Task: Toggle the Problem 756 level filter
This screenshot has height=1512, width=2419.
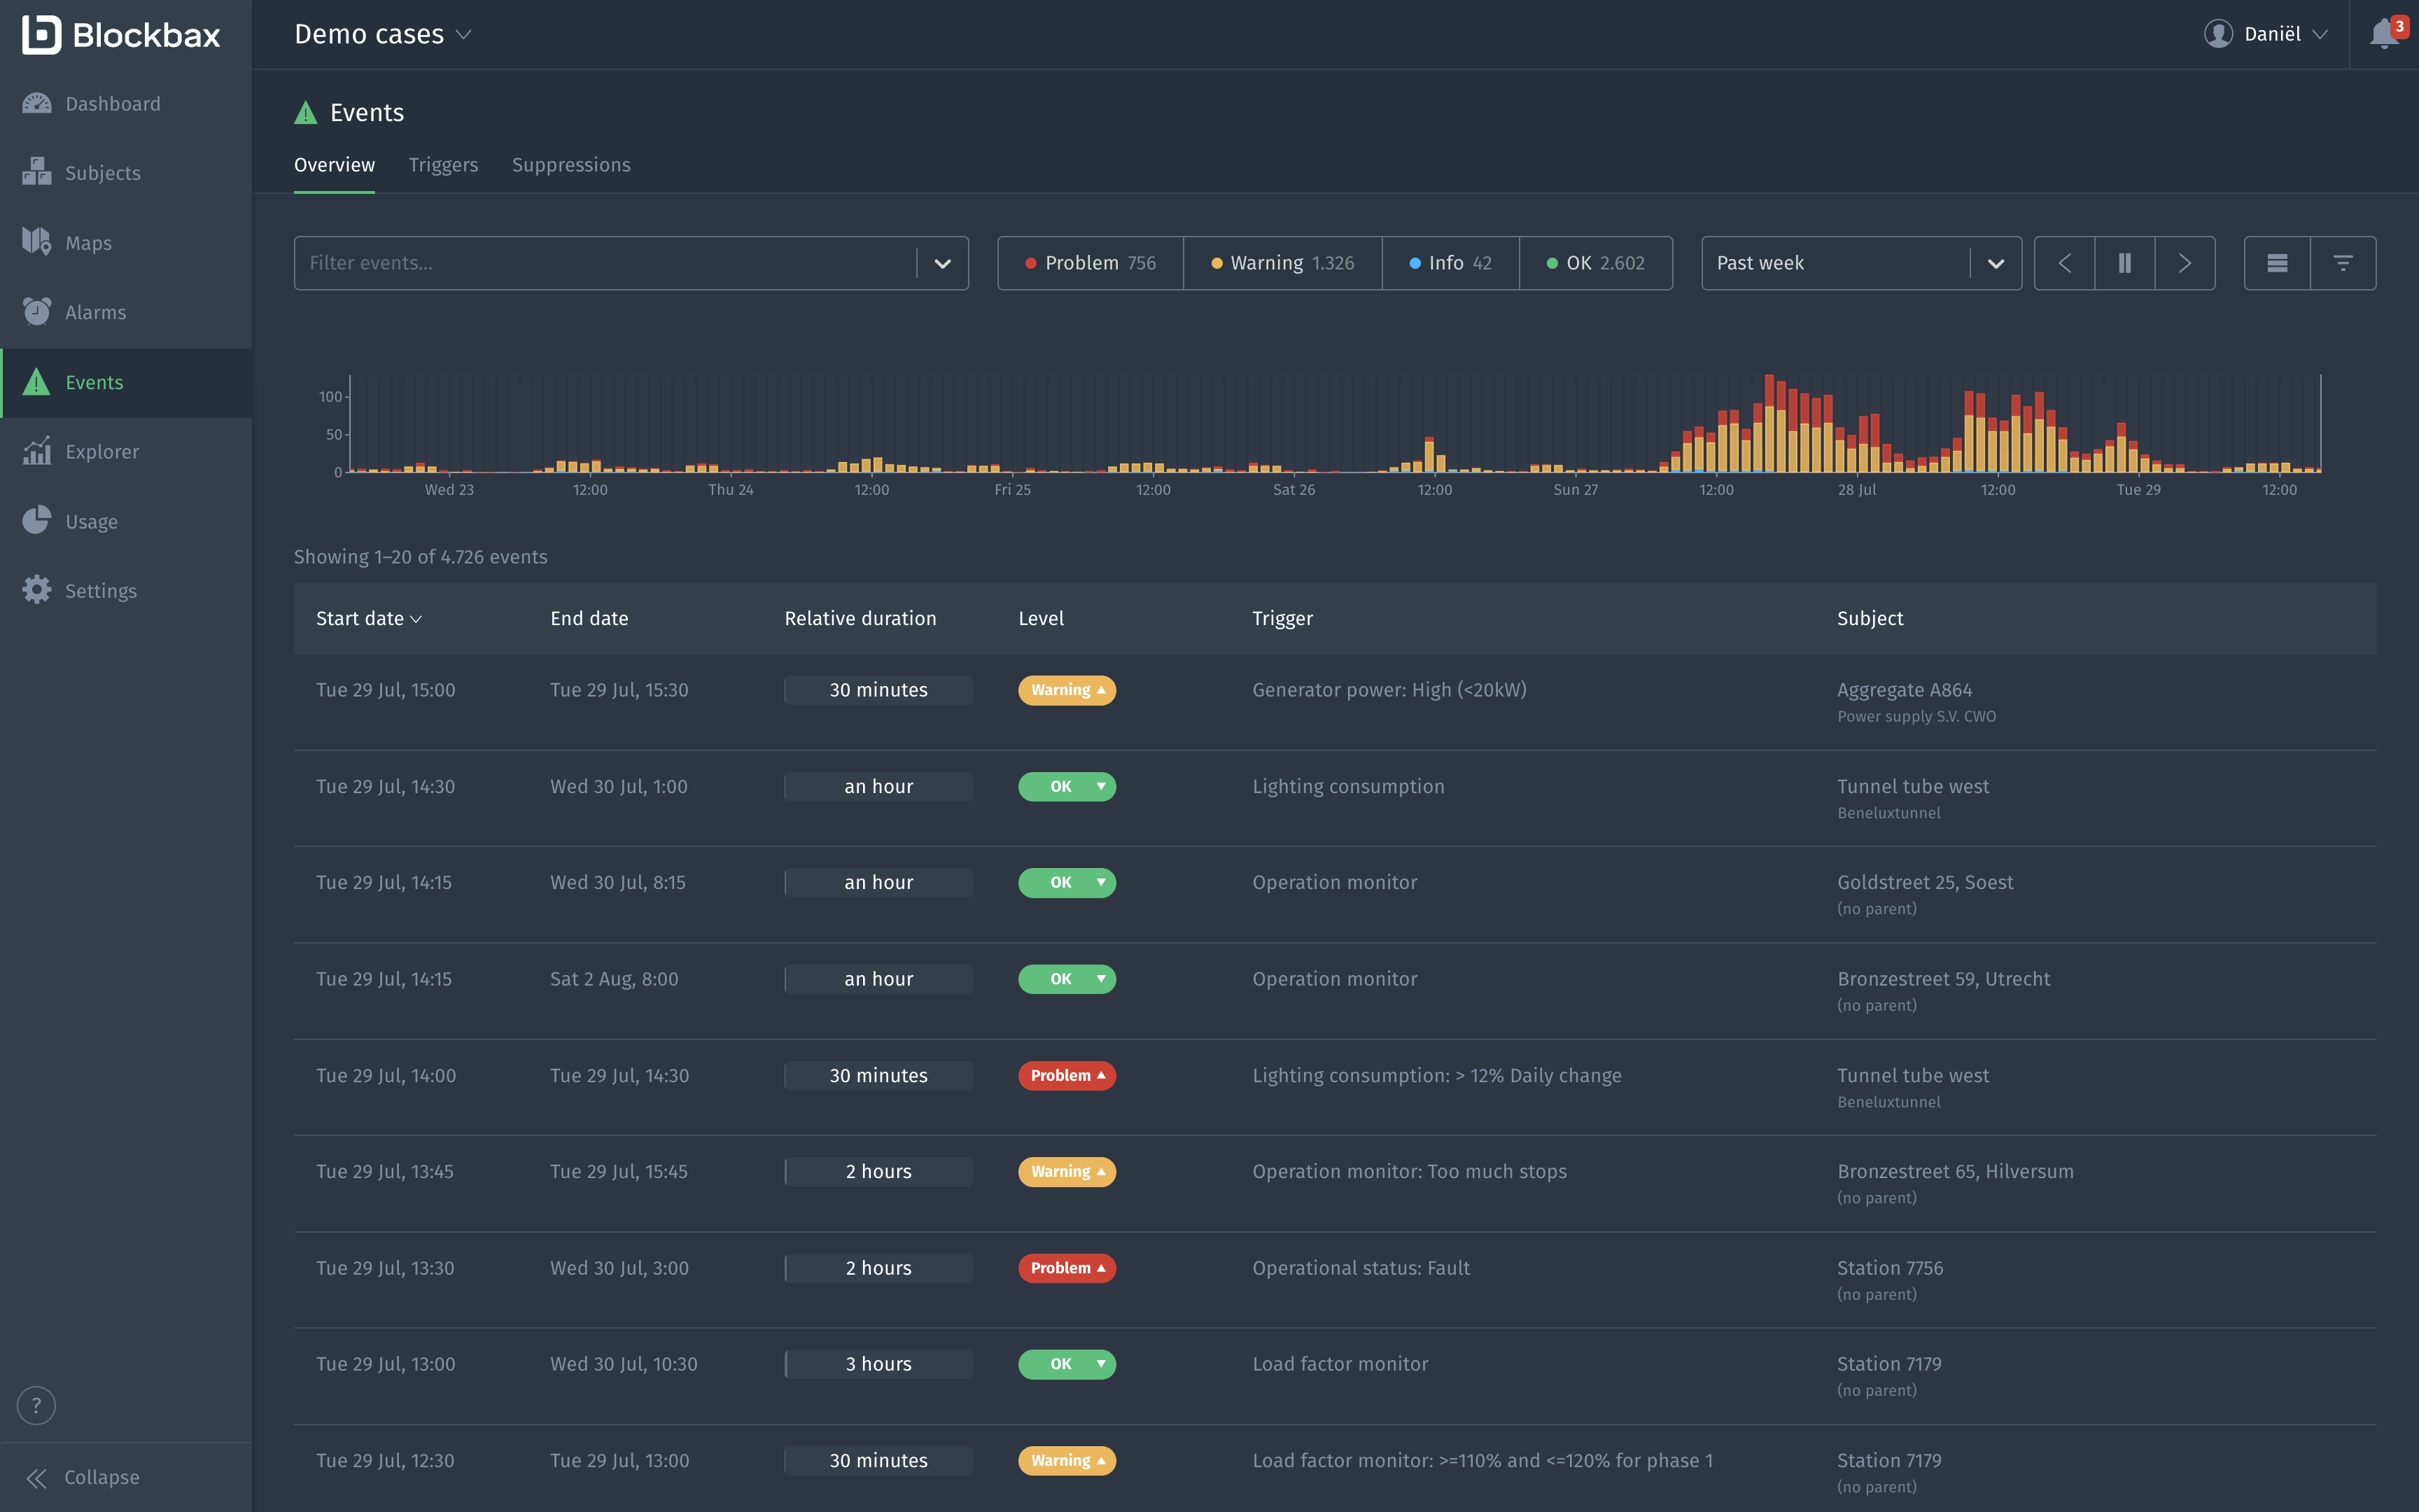Action: (x=1090, y=262)
